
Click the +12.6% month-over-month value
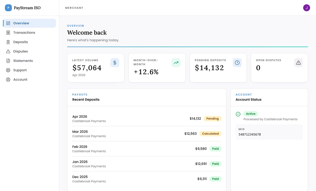[x=146, y=72]
